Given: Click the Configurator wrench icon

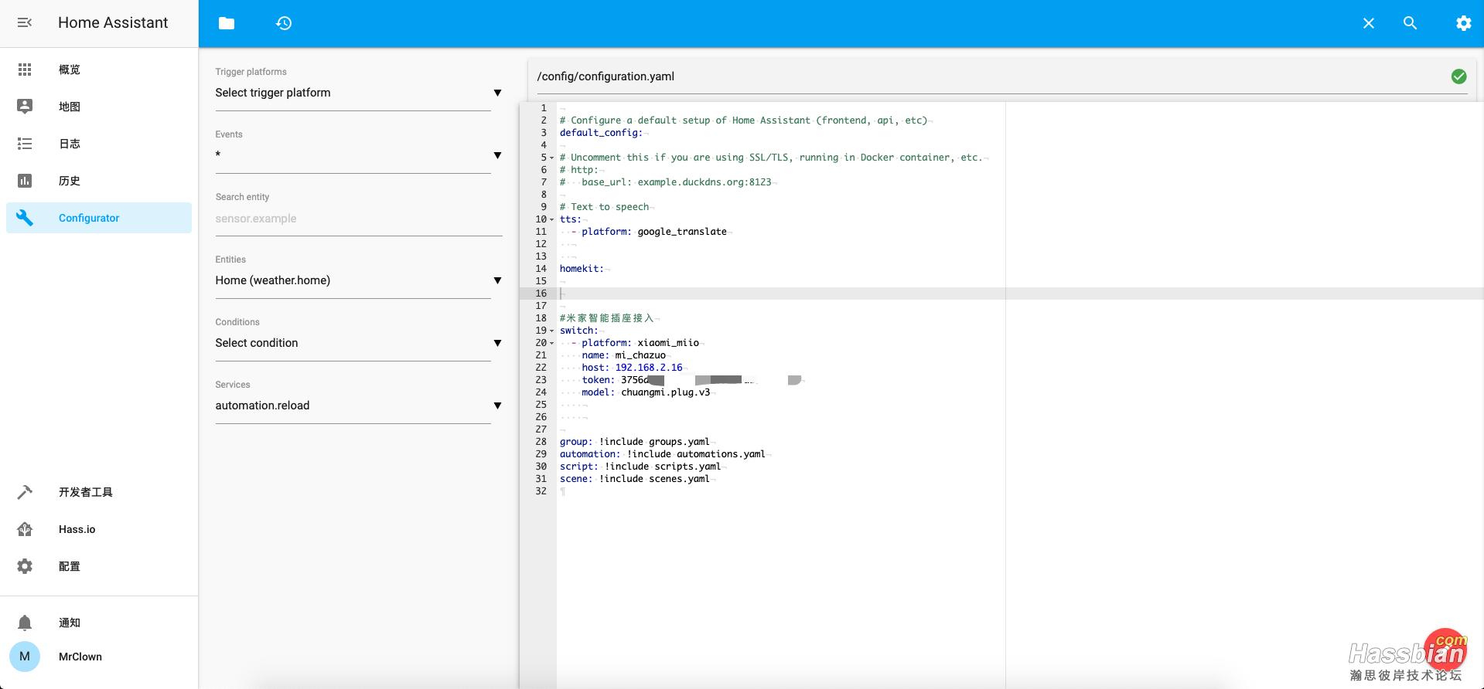Looking at the screenshot, I should point(25,218).
